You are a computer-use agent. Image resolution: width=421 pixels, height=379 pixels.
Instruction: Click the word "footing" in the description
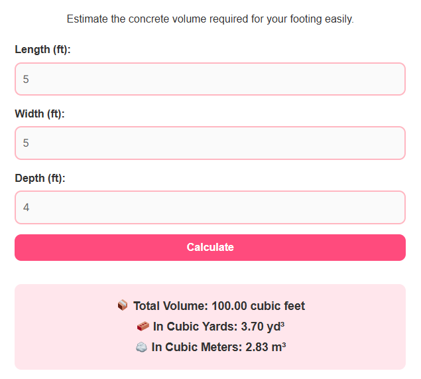(x=305, y=19)
